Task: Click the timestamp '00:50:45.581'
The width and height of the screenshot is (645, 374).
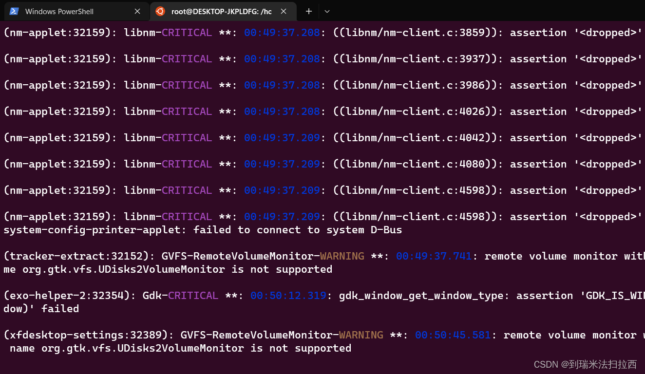Action: (x=453, y=335)
